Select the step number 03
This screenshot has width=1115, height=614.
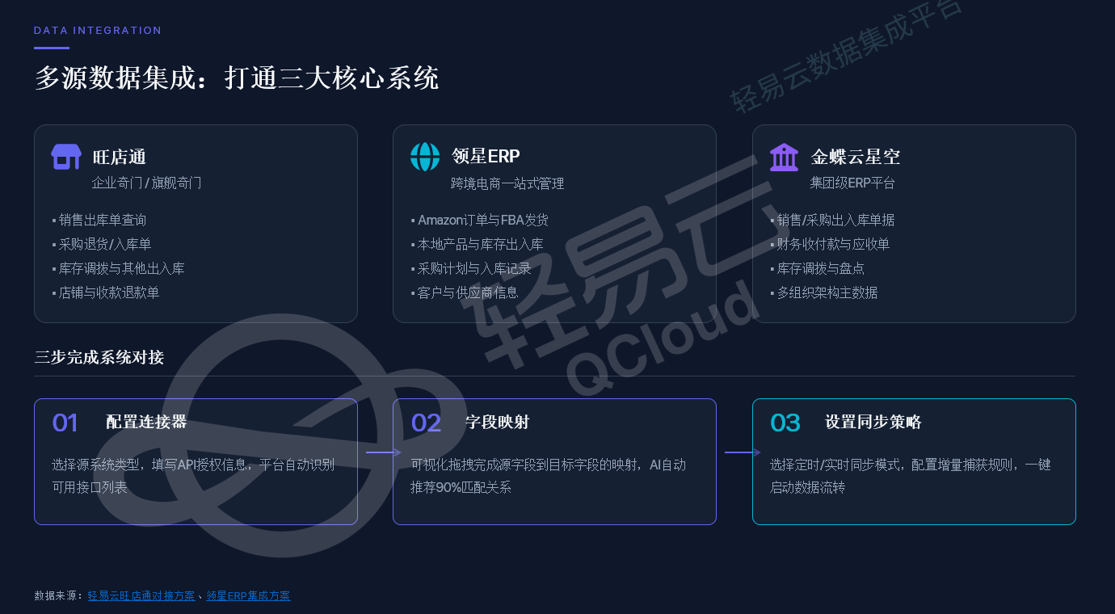785,423
